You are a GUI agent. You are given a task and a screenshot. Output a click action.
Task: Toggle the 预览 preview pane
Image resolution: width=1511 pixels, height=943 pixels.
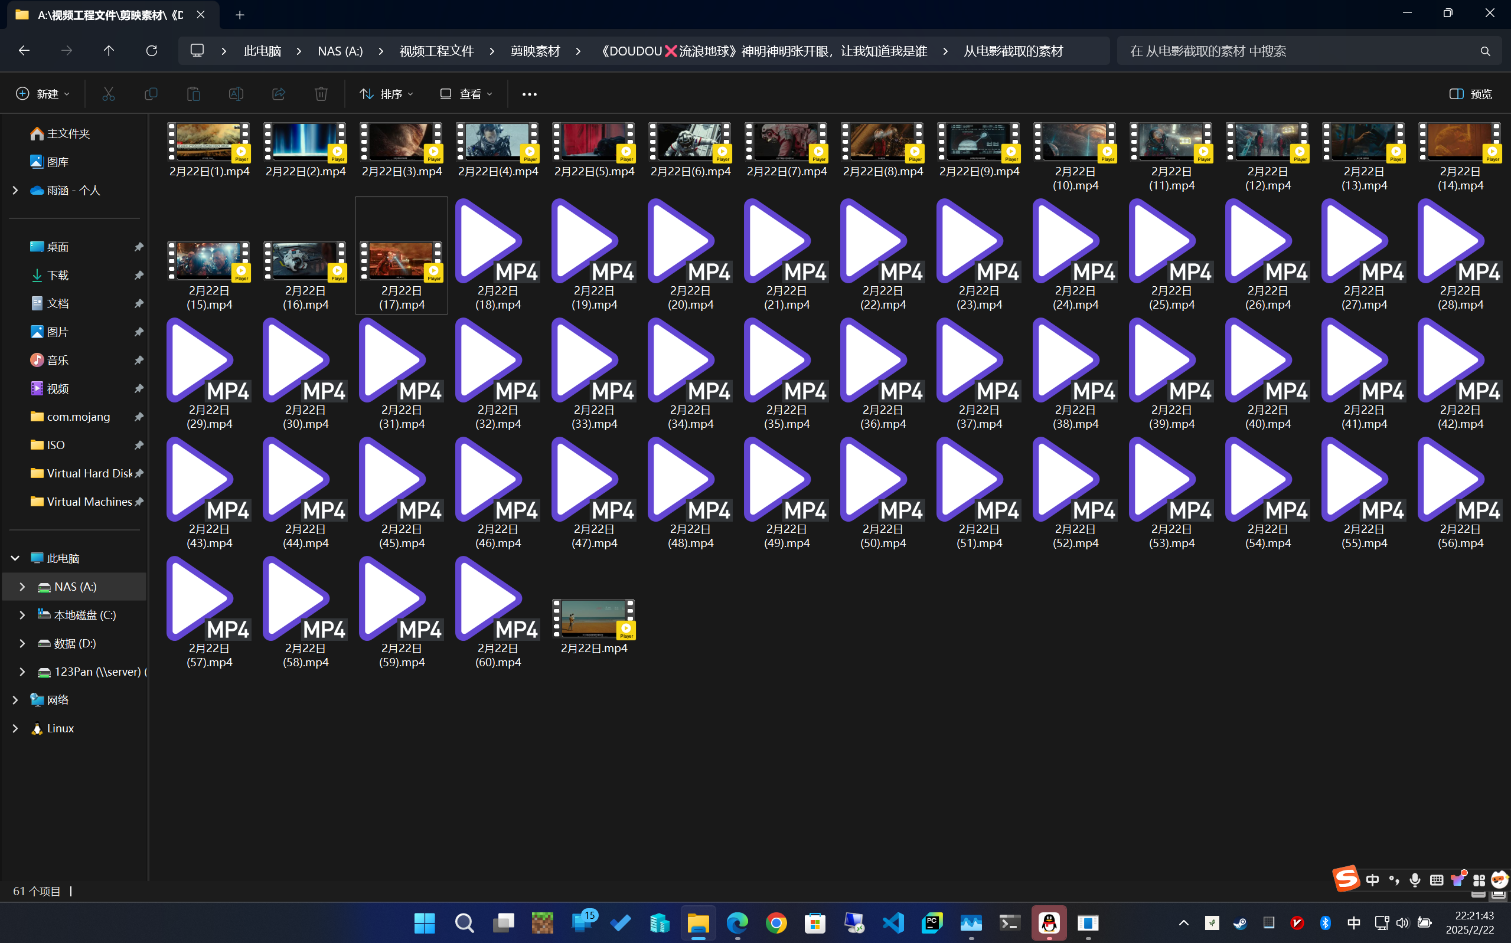click(x=1470, y=94)
